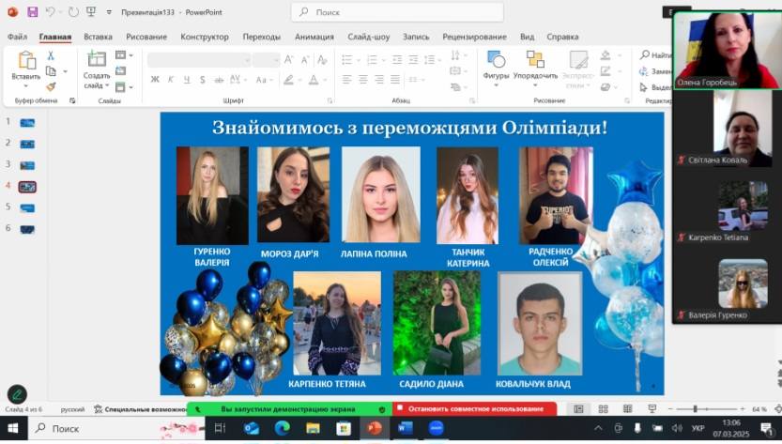Open PowerPoint from the Windows taskbar

click(x=374, y=428)
